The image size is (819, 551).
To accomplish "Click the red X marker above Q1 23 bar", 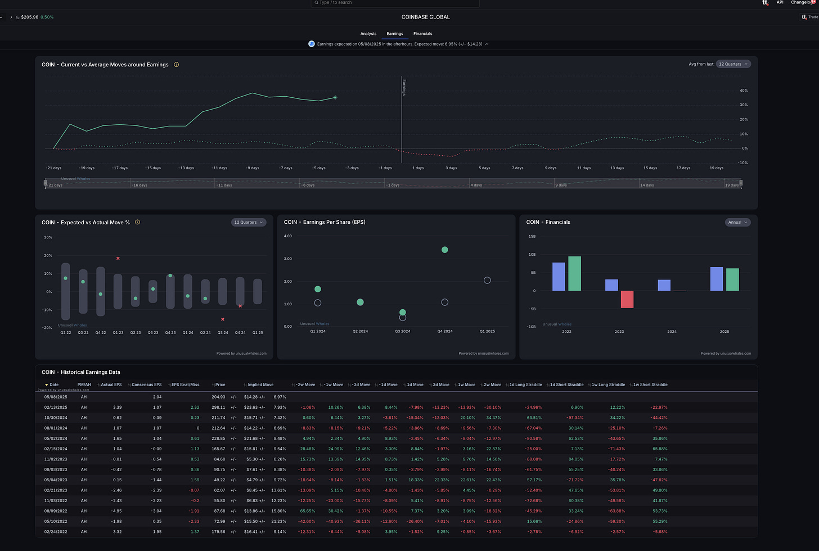I will 118,258.
